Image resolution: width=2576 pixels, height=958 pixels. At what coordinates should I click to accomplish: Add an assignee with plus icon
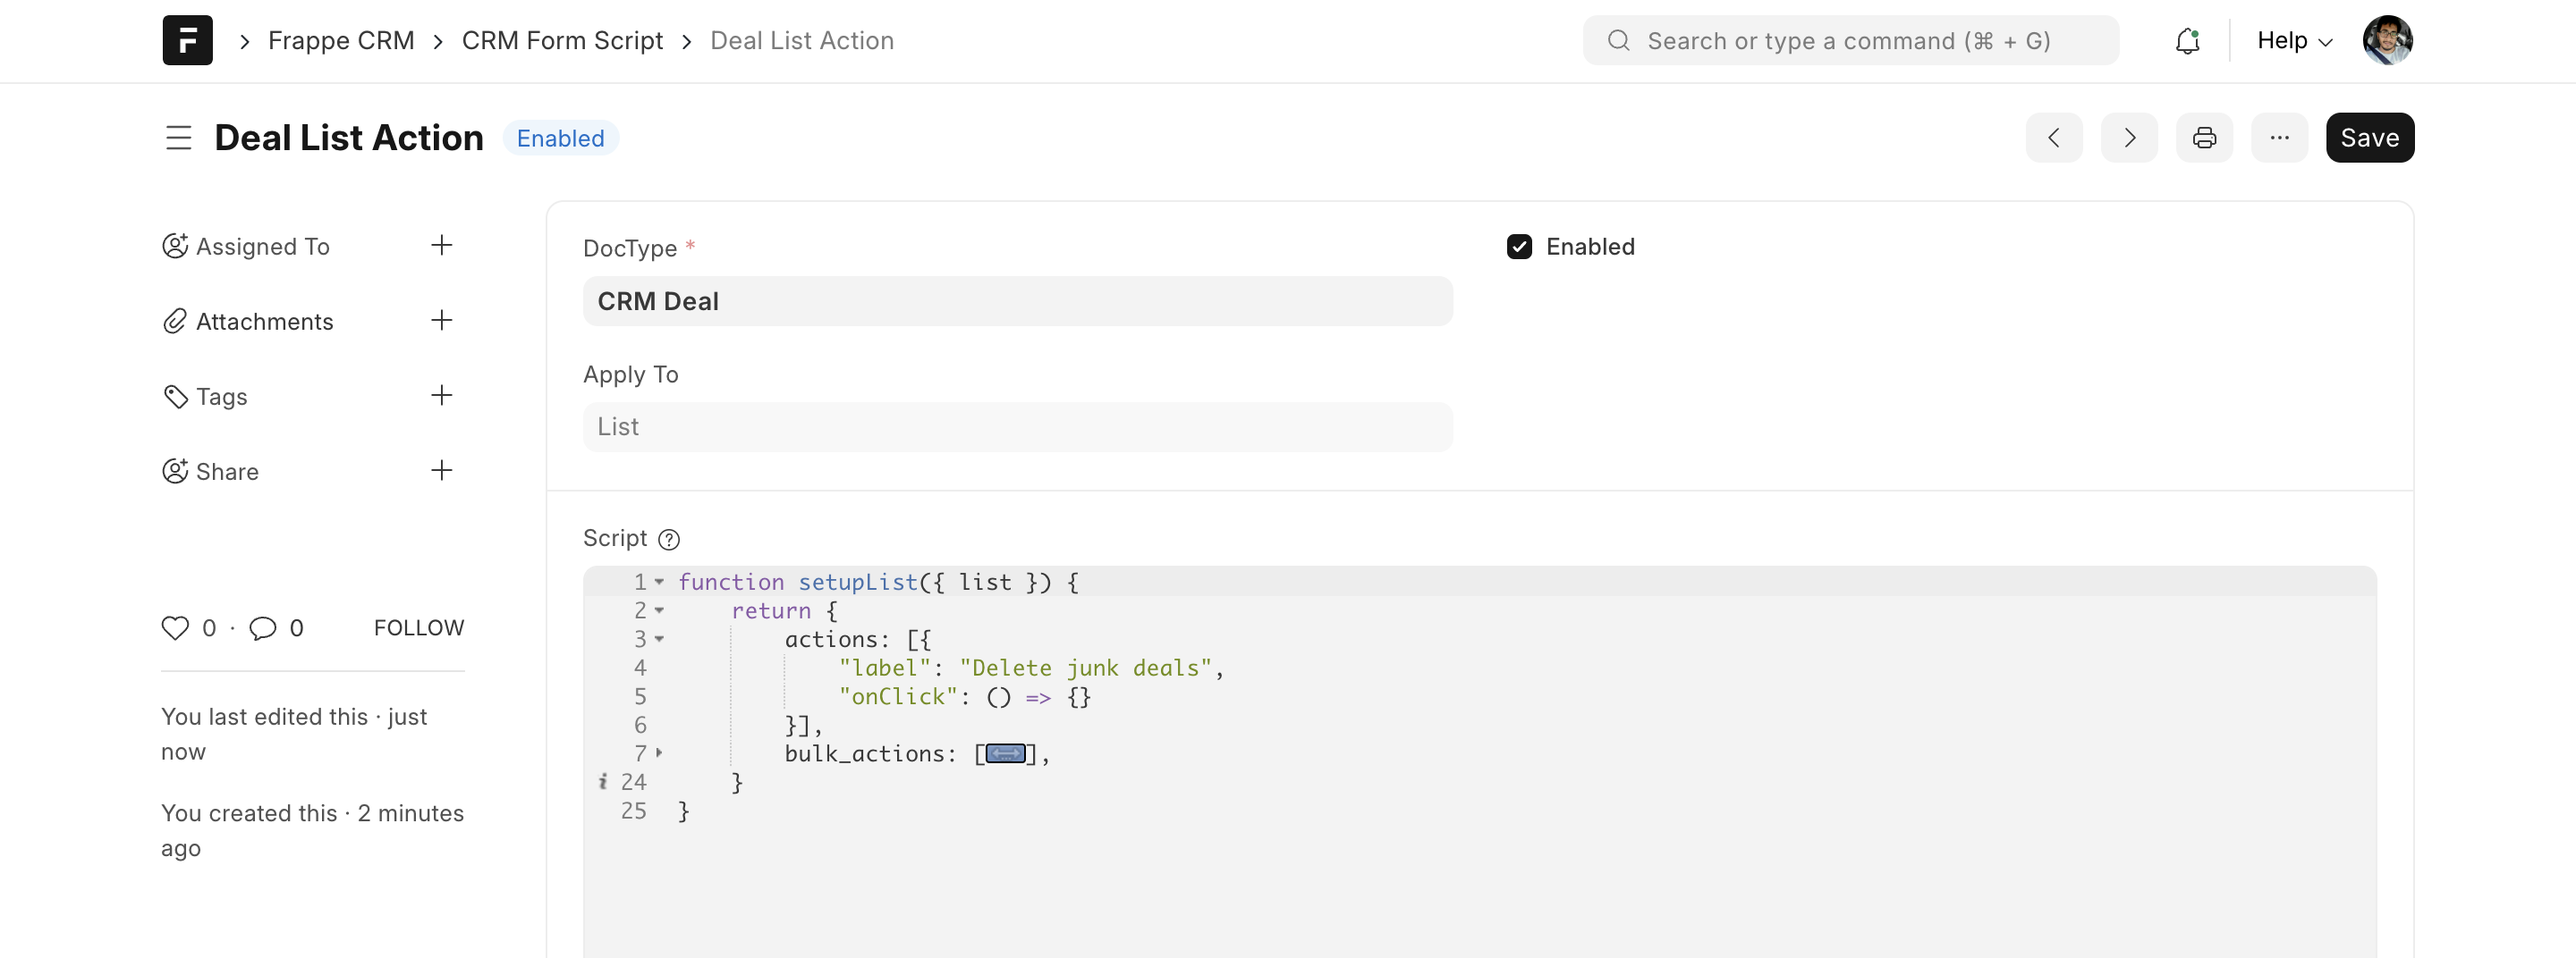tap(441, 245)
